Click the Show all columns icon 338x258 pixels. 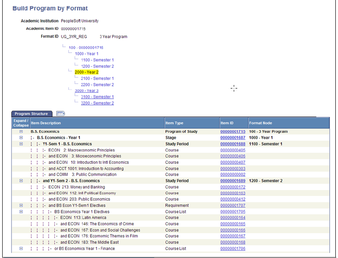coord(61,113)
